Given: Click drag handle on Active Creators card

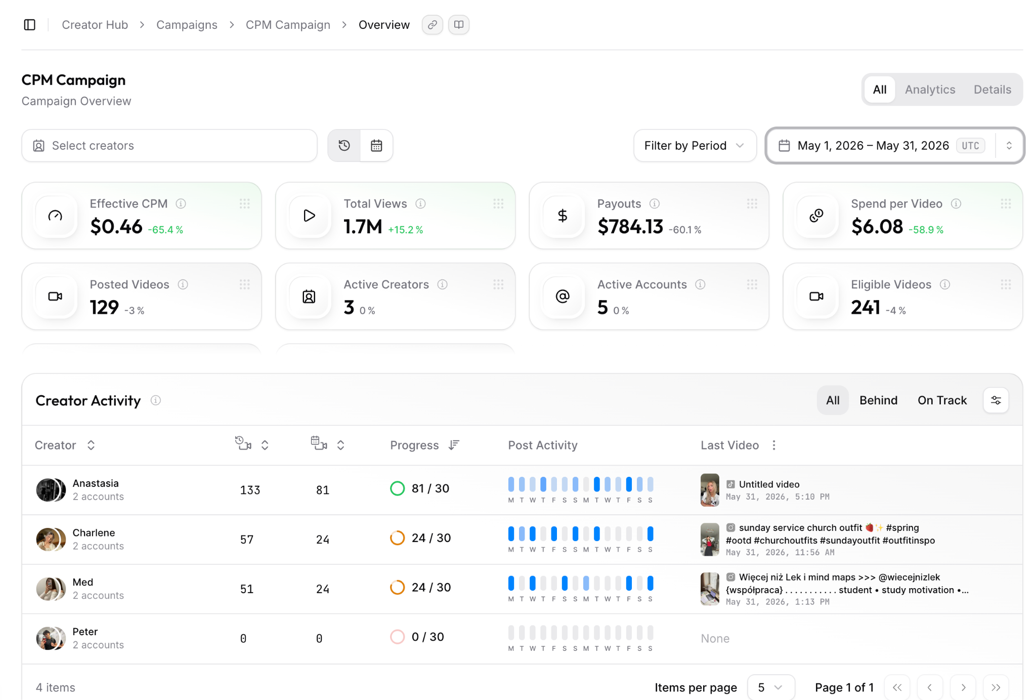Looking at the screenshot, I should (x=498, y=284).
